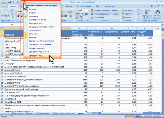Viewport: 164px width, 118px height.
Task: Choose Разместить под лентой menu entry
Action: (42, 52)
